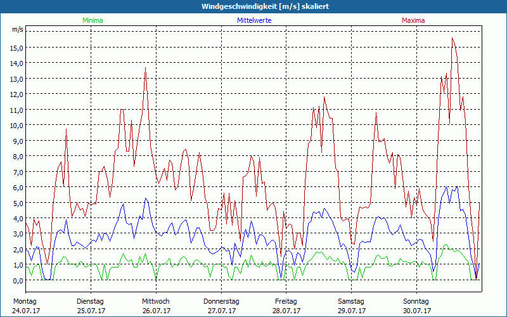Screen dimensions: 507x317
Task: Select the green 'Minima' legend label
Action: click(x=93, y=20)
